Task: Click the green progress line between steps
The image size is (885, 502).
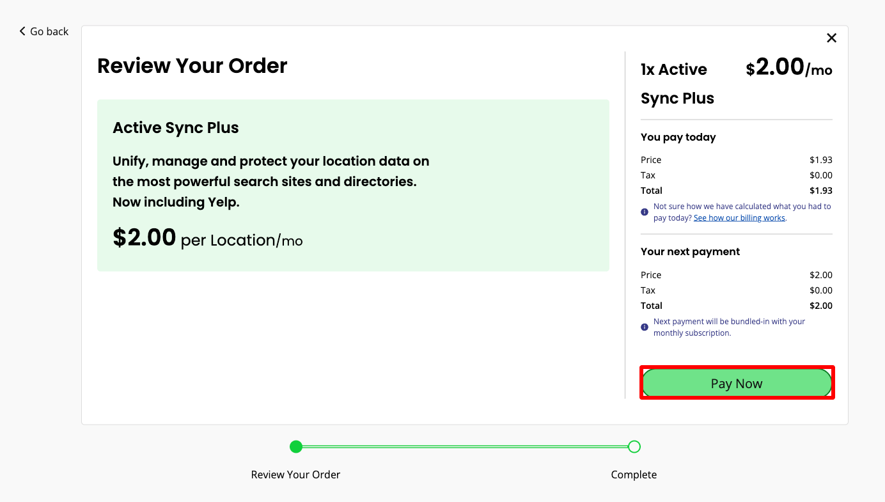Action: point(465,446)
